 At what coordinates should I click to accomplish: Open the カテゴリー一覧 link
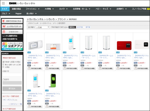16,104
